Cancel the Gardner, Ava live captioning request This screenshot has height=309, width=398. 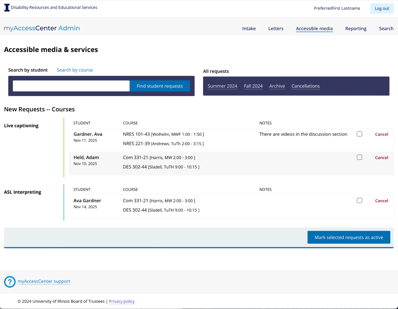pos(381,134)
